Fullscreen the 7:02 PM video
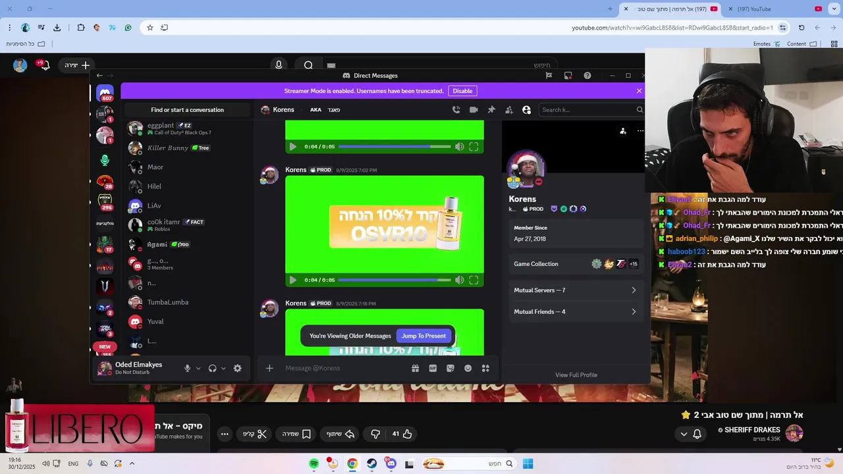The height and width of the screenshot is (474, 843). coord(474,280)
